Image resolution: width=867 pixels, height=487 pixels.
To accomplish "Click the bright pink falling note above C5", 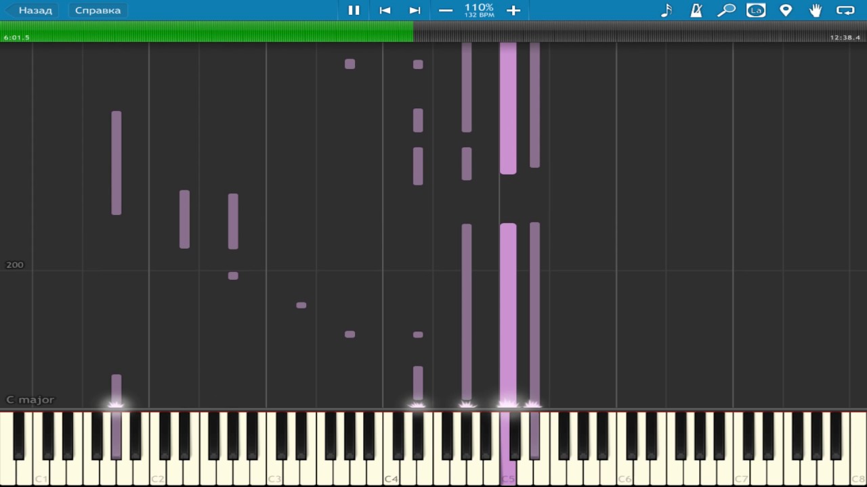I will (x=508, y=315).
